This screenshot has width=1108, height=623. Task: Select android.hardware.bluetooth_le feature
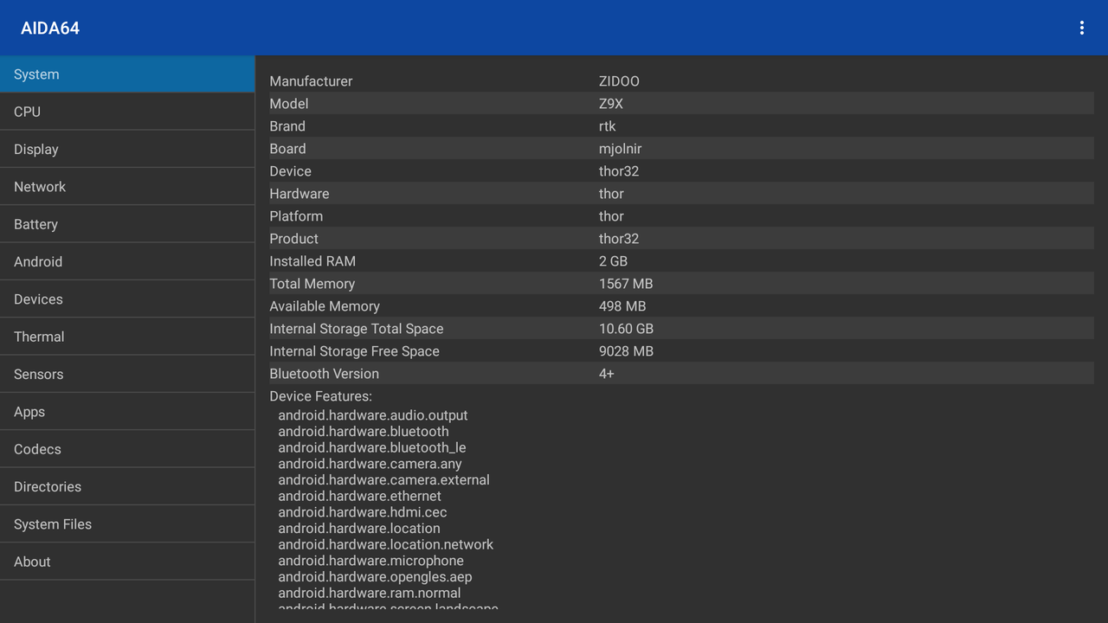372,447
